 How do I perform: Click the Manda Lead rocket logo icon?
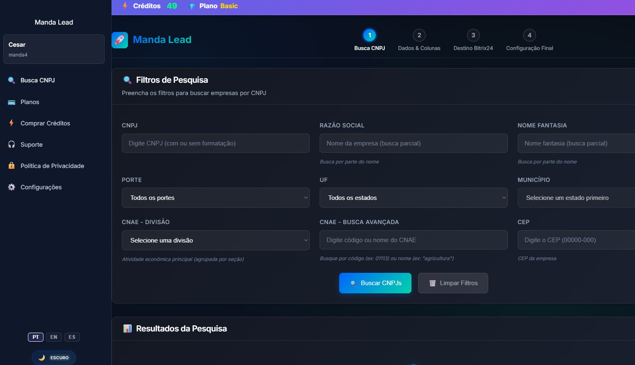coord(120,40)
